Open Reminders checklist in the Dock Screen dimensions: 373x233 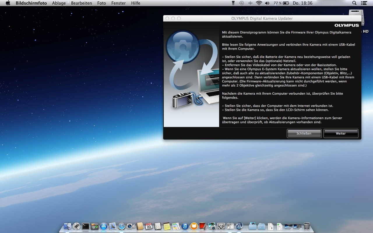158,226
